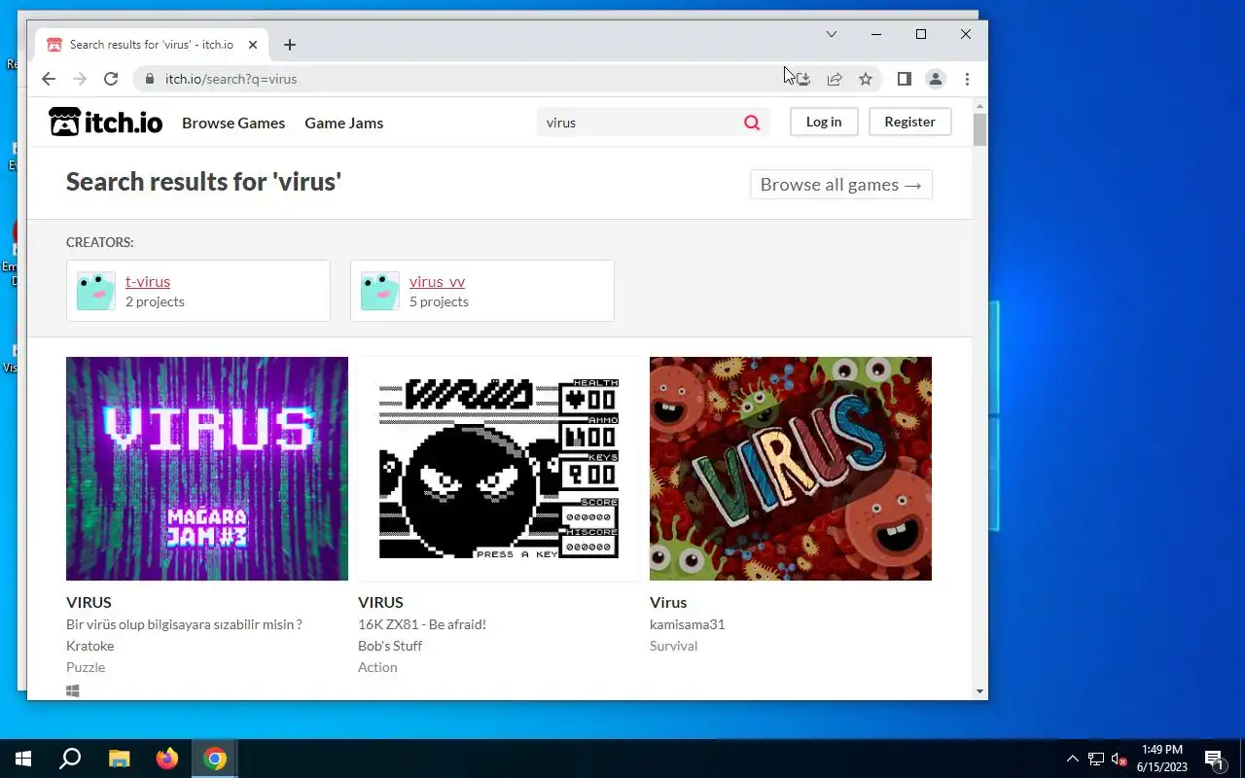This screenshot has width=1245, height=778.
Task: Expand Chrome tab search chevron
Action: [832, 34]
